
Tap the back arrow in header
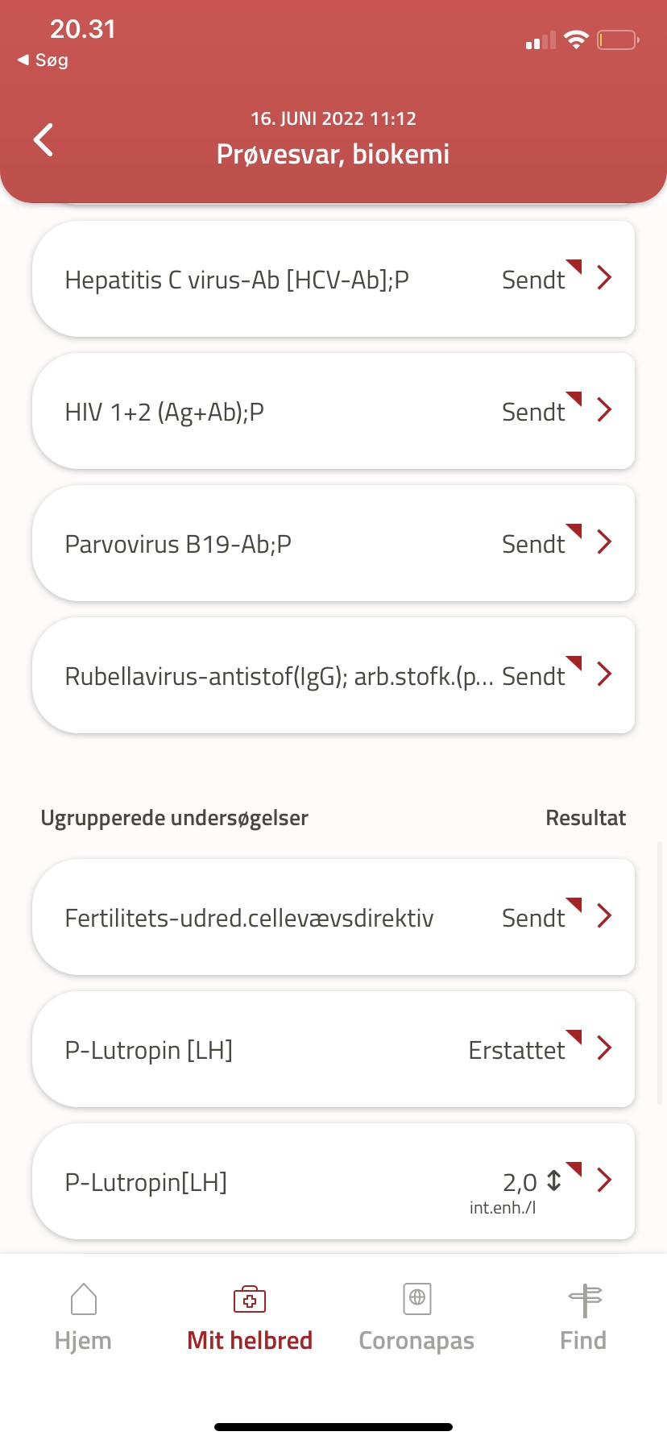pyautogui.click(x=43, y=139)
